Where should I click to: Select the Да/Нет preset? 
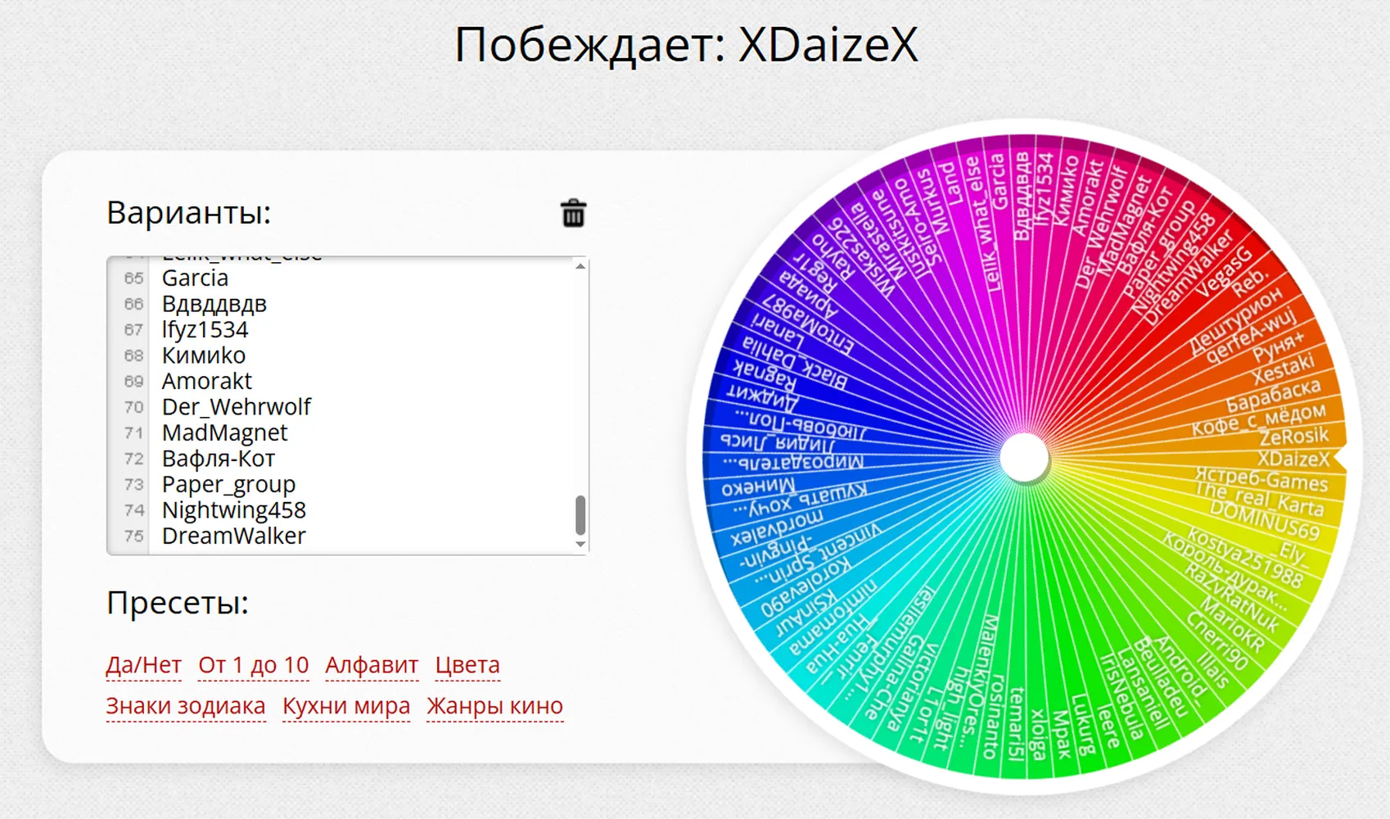(143, 665)
